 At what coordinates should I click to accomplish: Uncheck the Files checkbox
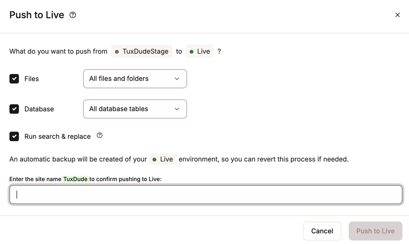coord(14,79)
